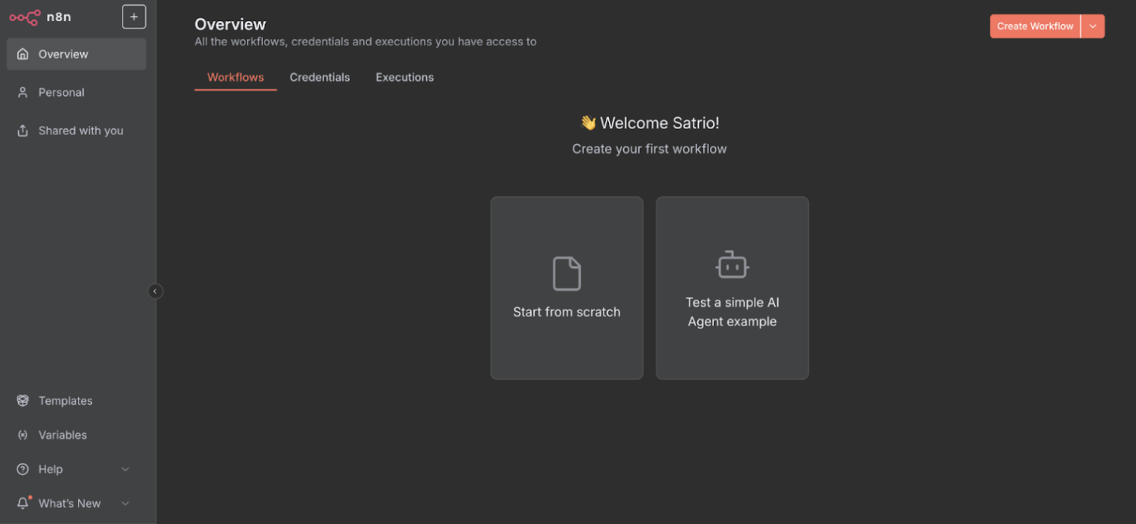The image size is (1136, 524).
Task: Switch to the Workflows tab
Action: (236, 77)
